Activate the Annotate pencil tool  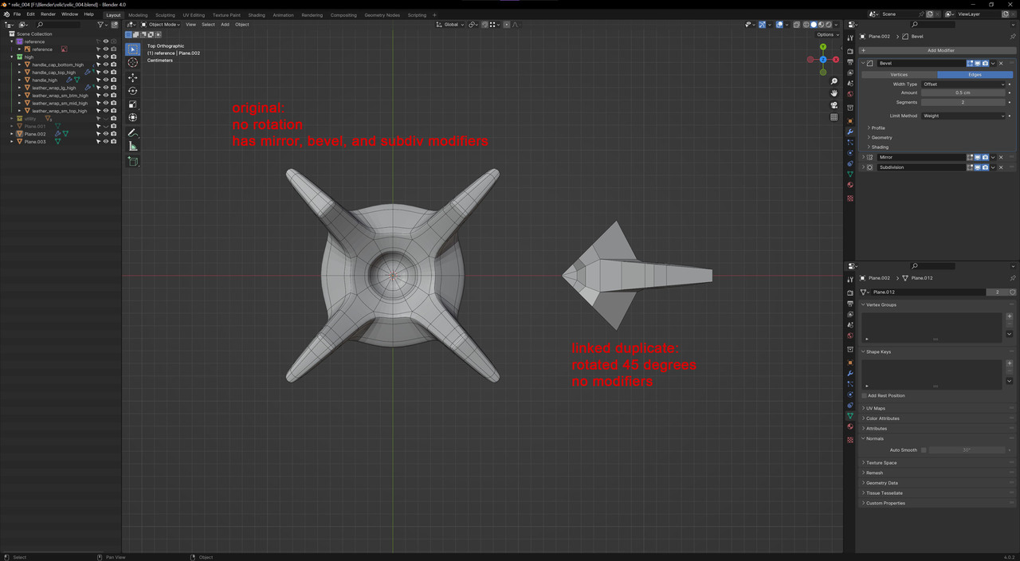[x=132, y=132]
